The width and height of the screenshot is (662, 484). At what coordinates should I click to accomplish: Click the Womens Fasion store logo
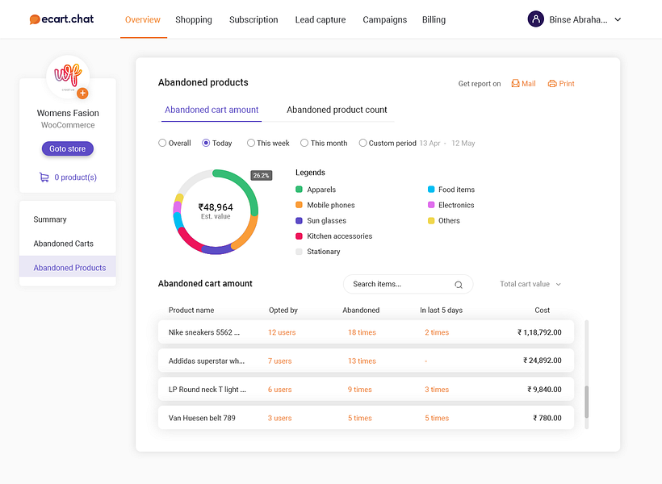pyautogui.click(x=68, y=77)
